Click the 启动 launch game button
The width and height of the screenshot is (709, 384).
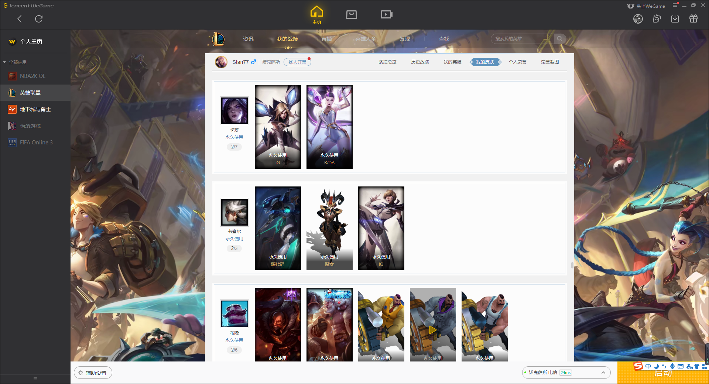point(663,373)
